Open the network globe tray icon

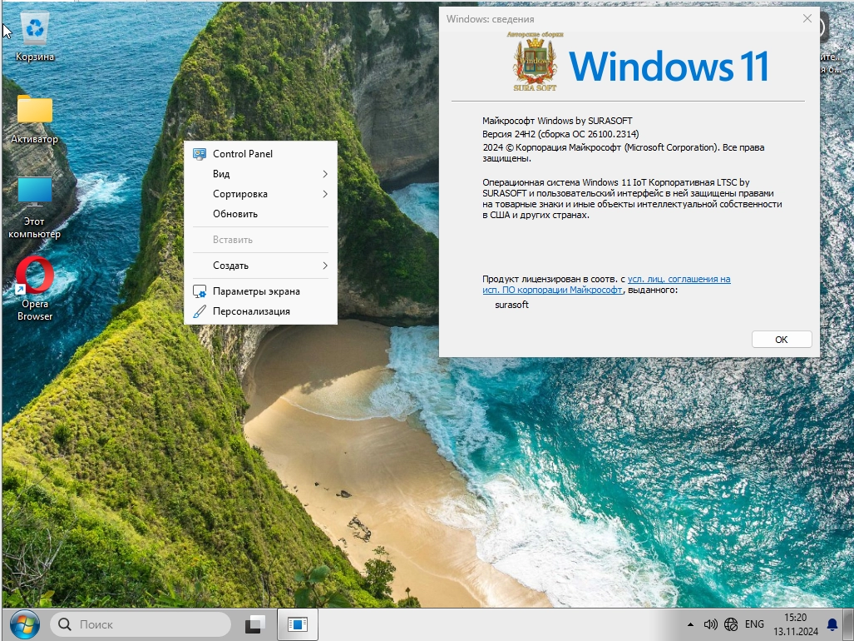click(731, 624)
